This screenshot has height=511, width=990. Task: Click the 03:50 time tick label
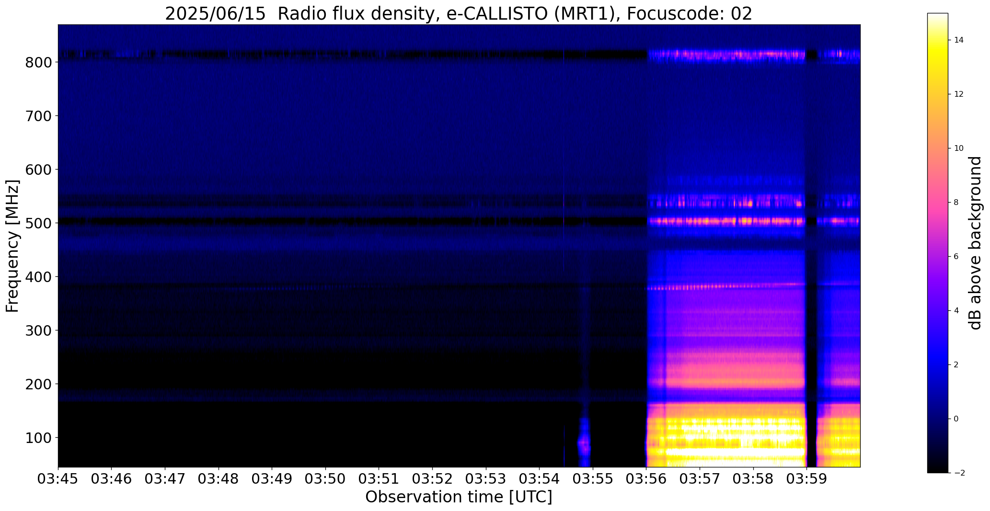pyautogui.click(x=326, y=479)
